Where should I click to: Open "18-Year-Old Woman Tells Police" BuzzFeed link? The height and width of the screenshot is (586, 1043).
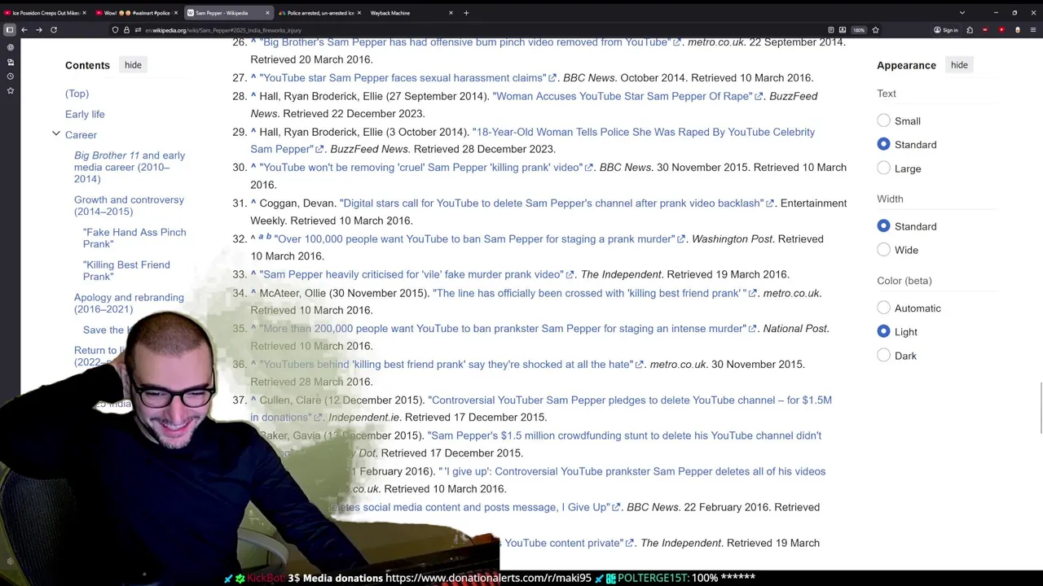click(532, 140)
